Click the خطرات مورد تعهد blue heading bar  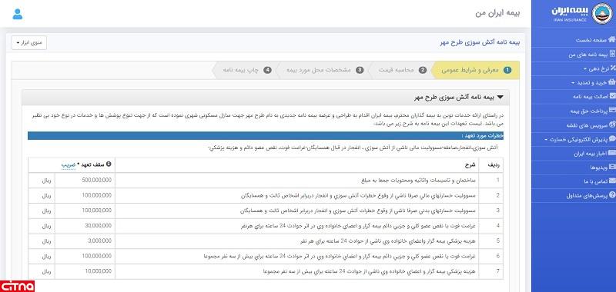pyautogui.click(x=266, y=135)
